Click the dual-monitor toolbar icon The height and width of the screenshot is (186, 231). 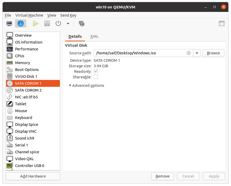click(81, 23)
